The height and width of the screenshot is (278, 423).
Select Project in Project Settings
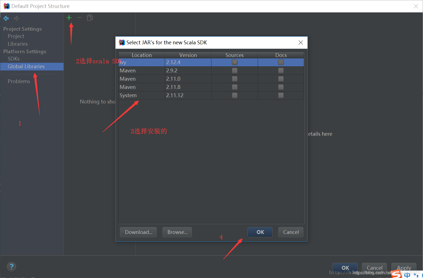pyautogui.click(x=16, y=36)
